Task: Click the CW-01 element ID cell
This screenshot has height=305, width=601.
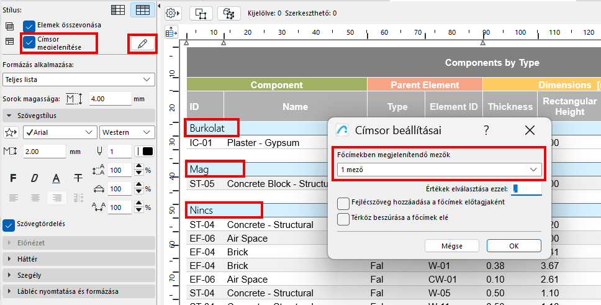Action: (x=442, y=280)
